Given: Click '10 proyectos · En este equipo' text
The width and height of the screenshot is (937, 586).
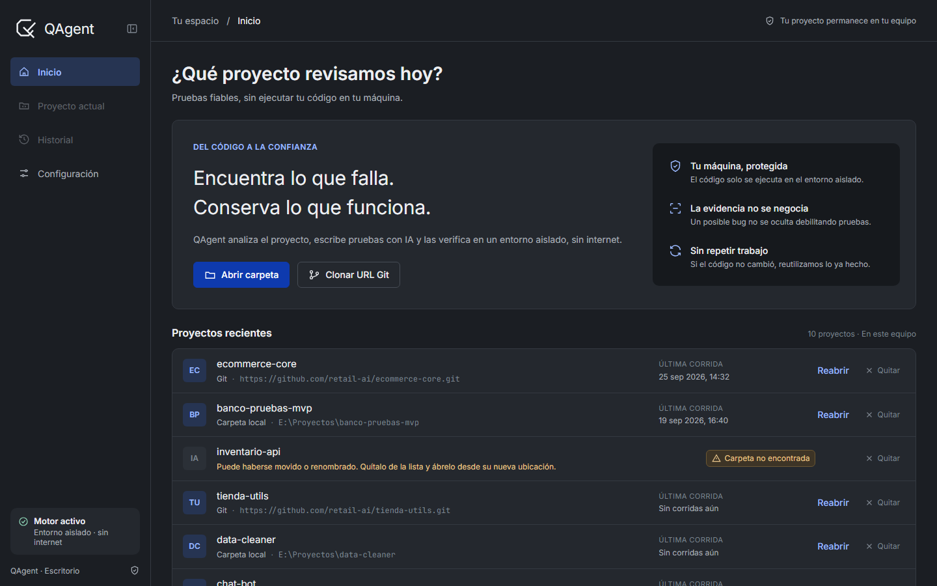Looking at the screenshot, I should tap(862, 334).
